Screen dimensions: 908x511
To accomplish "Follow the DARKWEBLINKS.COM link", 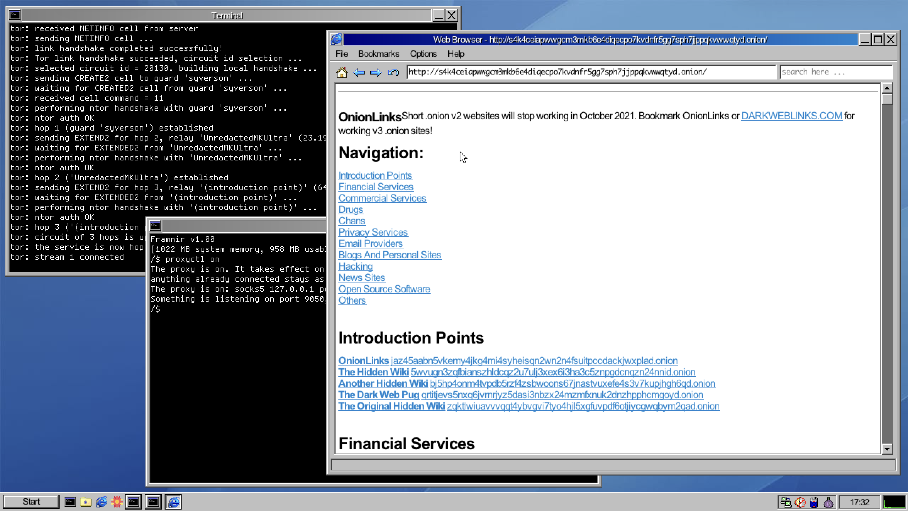I will 792,116.
